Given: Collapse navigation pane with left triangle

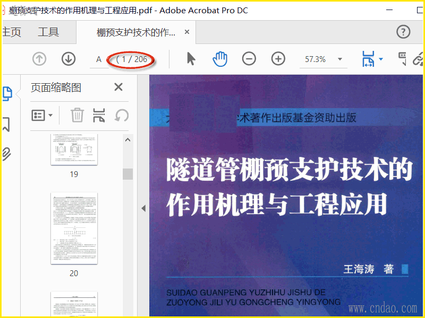Looking at the screenshot, I should coord(143,208).
